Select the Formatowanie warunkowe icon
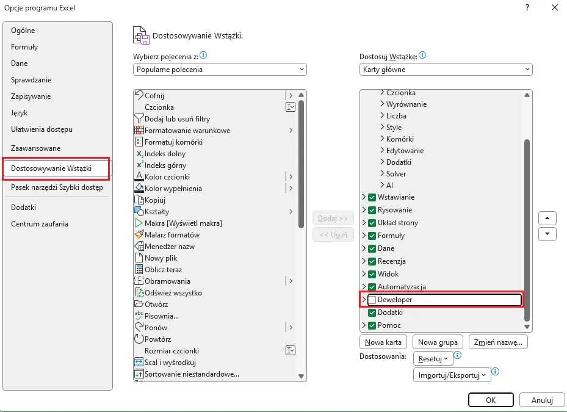 [x=139, y=131]
